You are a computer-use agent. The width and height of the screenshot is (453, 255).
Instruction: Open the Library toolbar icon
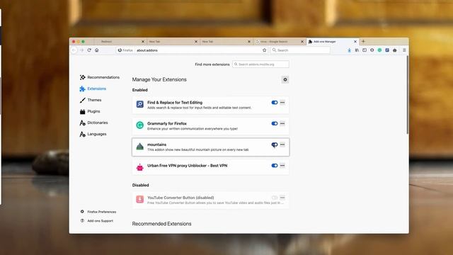pyautogui.click(x=357, y=50)
